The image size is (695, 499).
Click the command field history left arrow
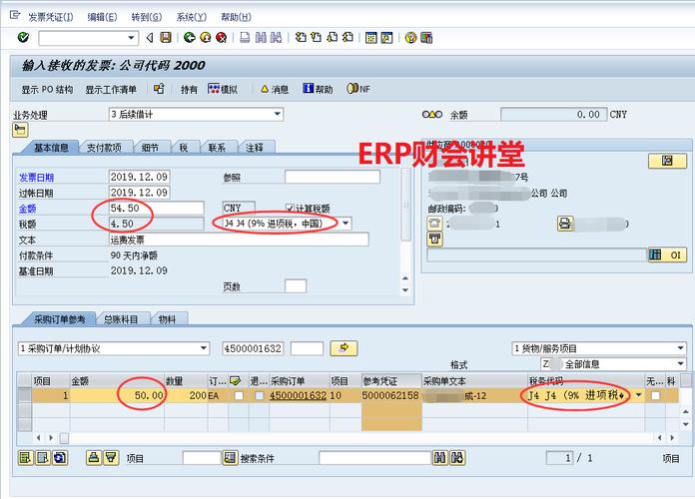tap(150, 38)
